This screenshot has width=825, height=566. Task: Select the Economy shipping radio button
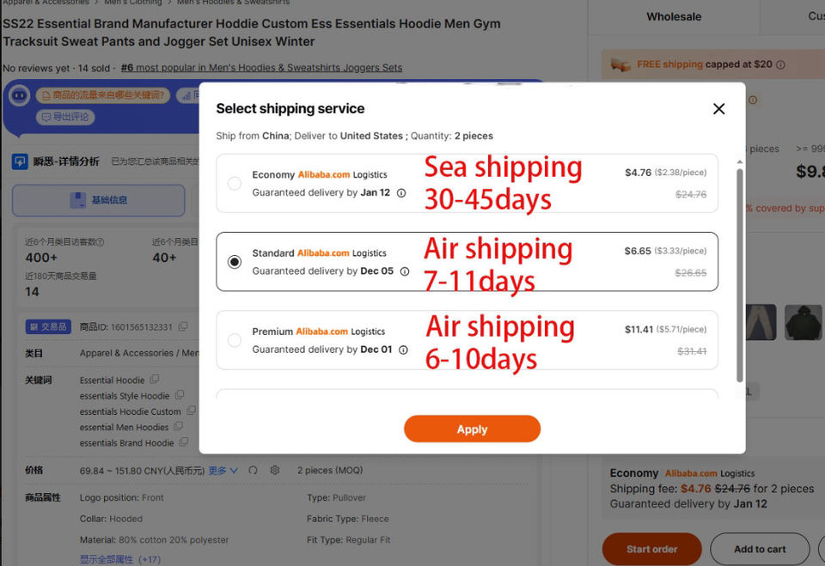coord(235,183)
